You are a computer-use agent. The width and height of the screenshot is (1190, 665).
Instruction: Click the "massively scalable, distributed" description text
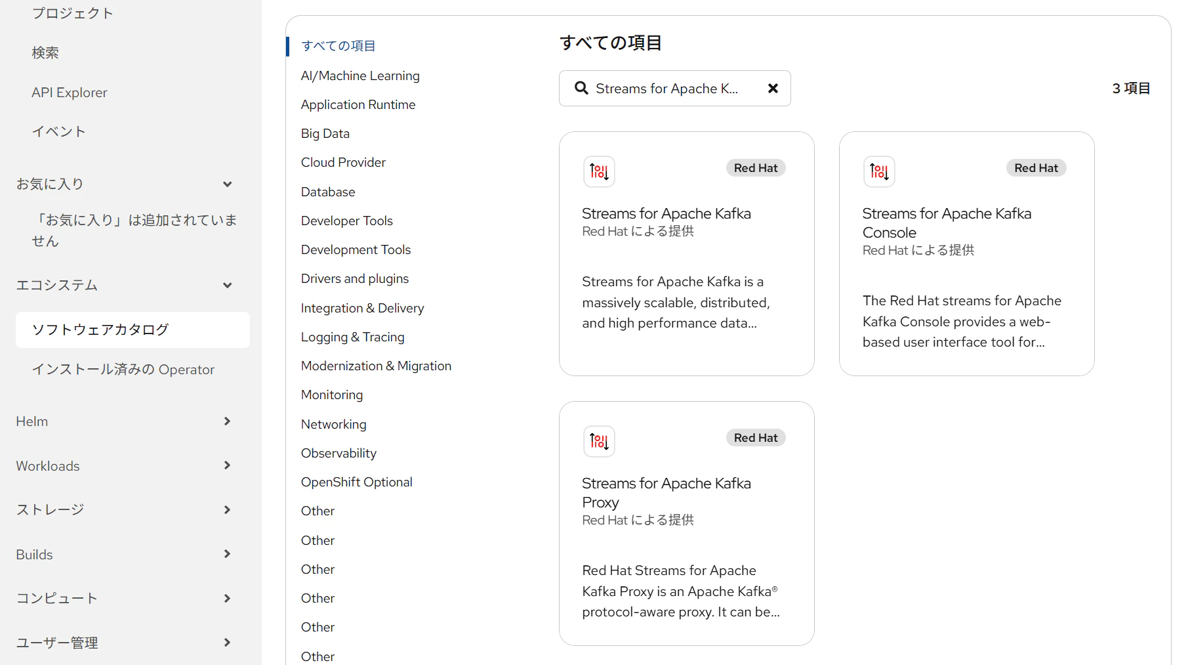[676, 303]
